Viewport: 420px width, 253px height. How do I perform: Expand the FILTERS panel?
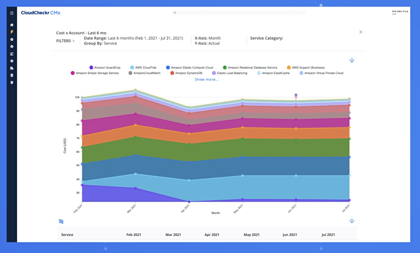pos(65,41)
